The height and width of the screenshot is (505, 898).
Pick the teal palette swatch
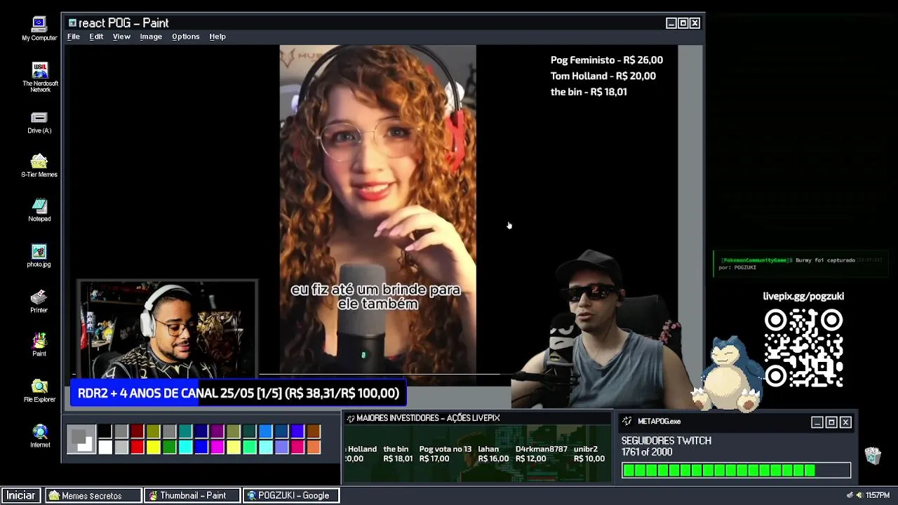point(185,431)
